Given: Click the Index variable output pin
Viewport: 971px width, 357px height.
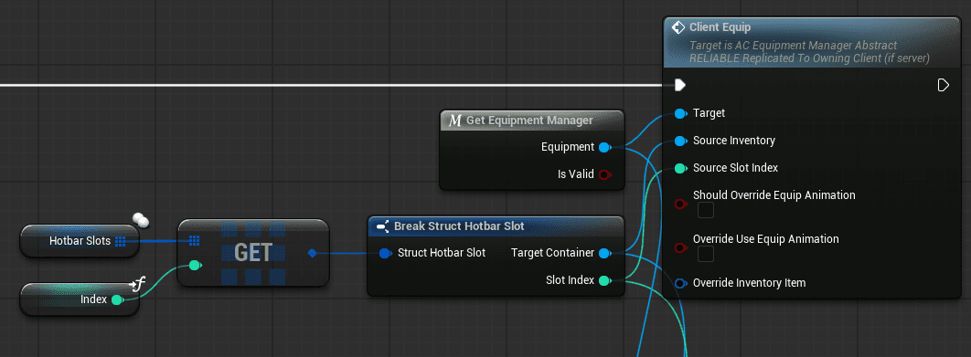Looking at the screenshot, I should (117, 299).
